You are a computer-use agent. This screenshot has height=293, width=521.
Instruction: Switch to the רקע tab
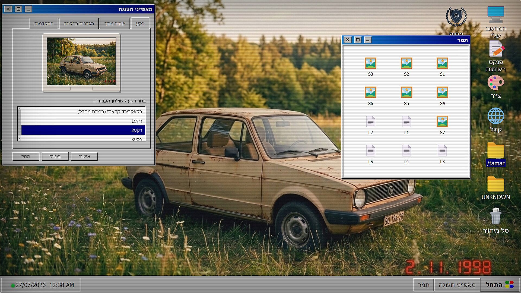point(140,24)
